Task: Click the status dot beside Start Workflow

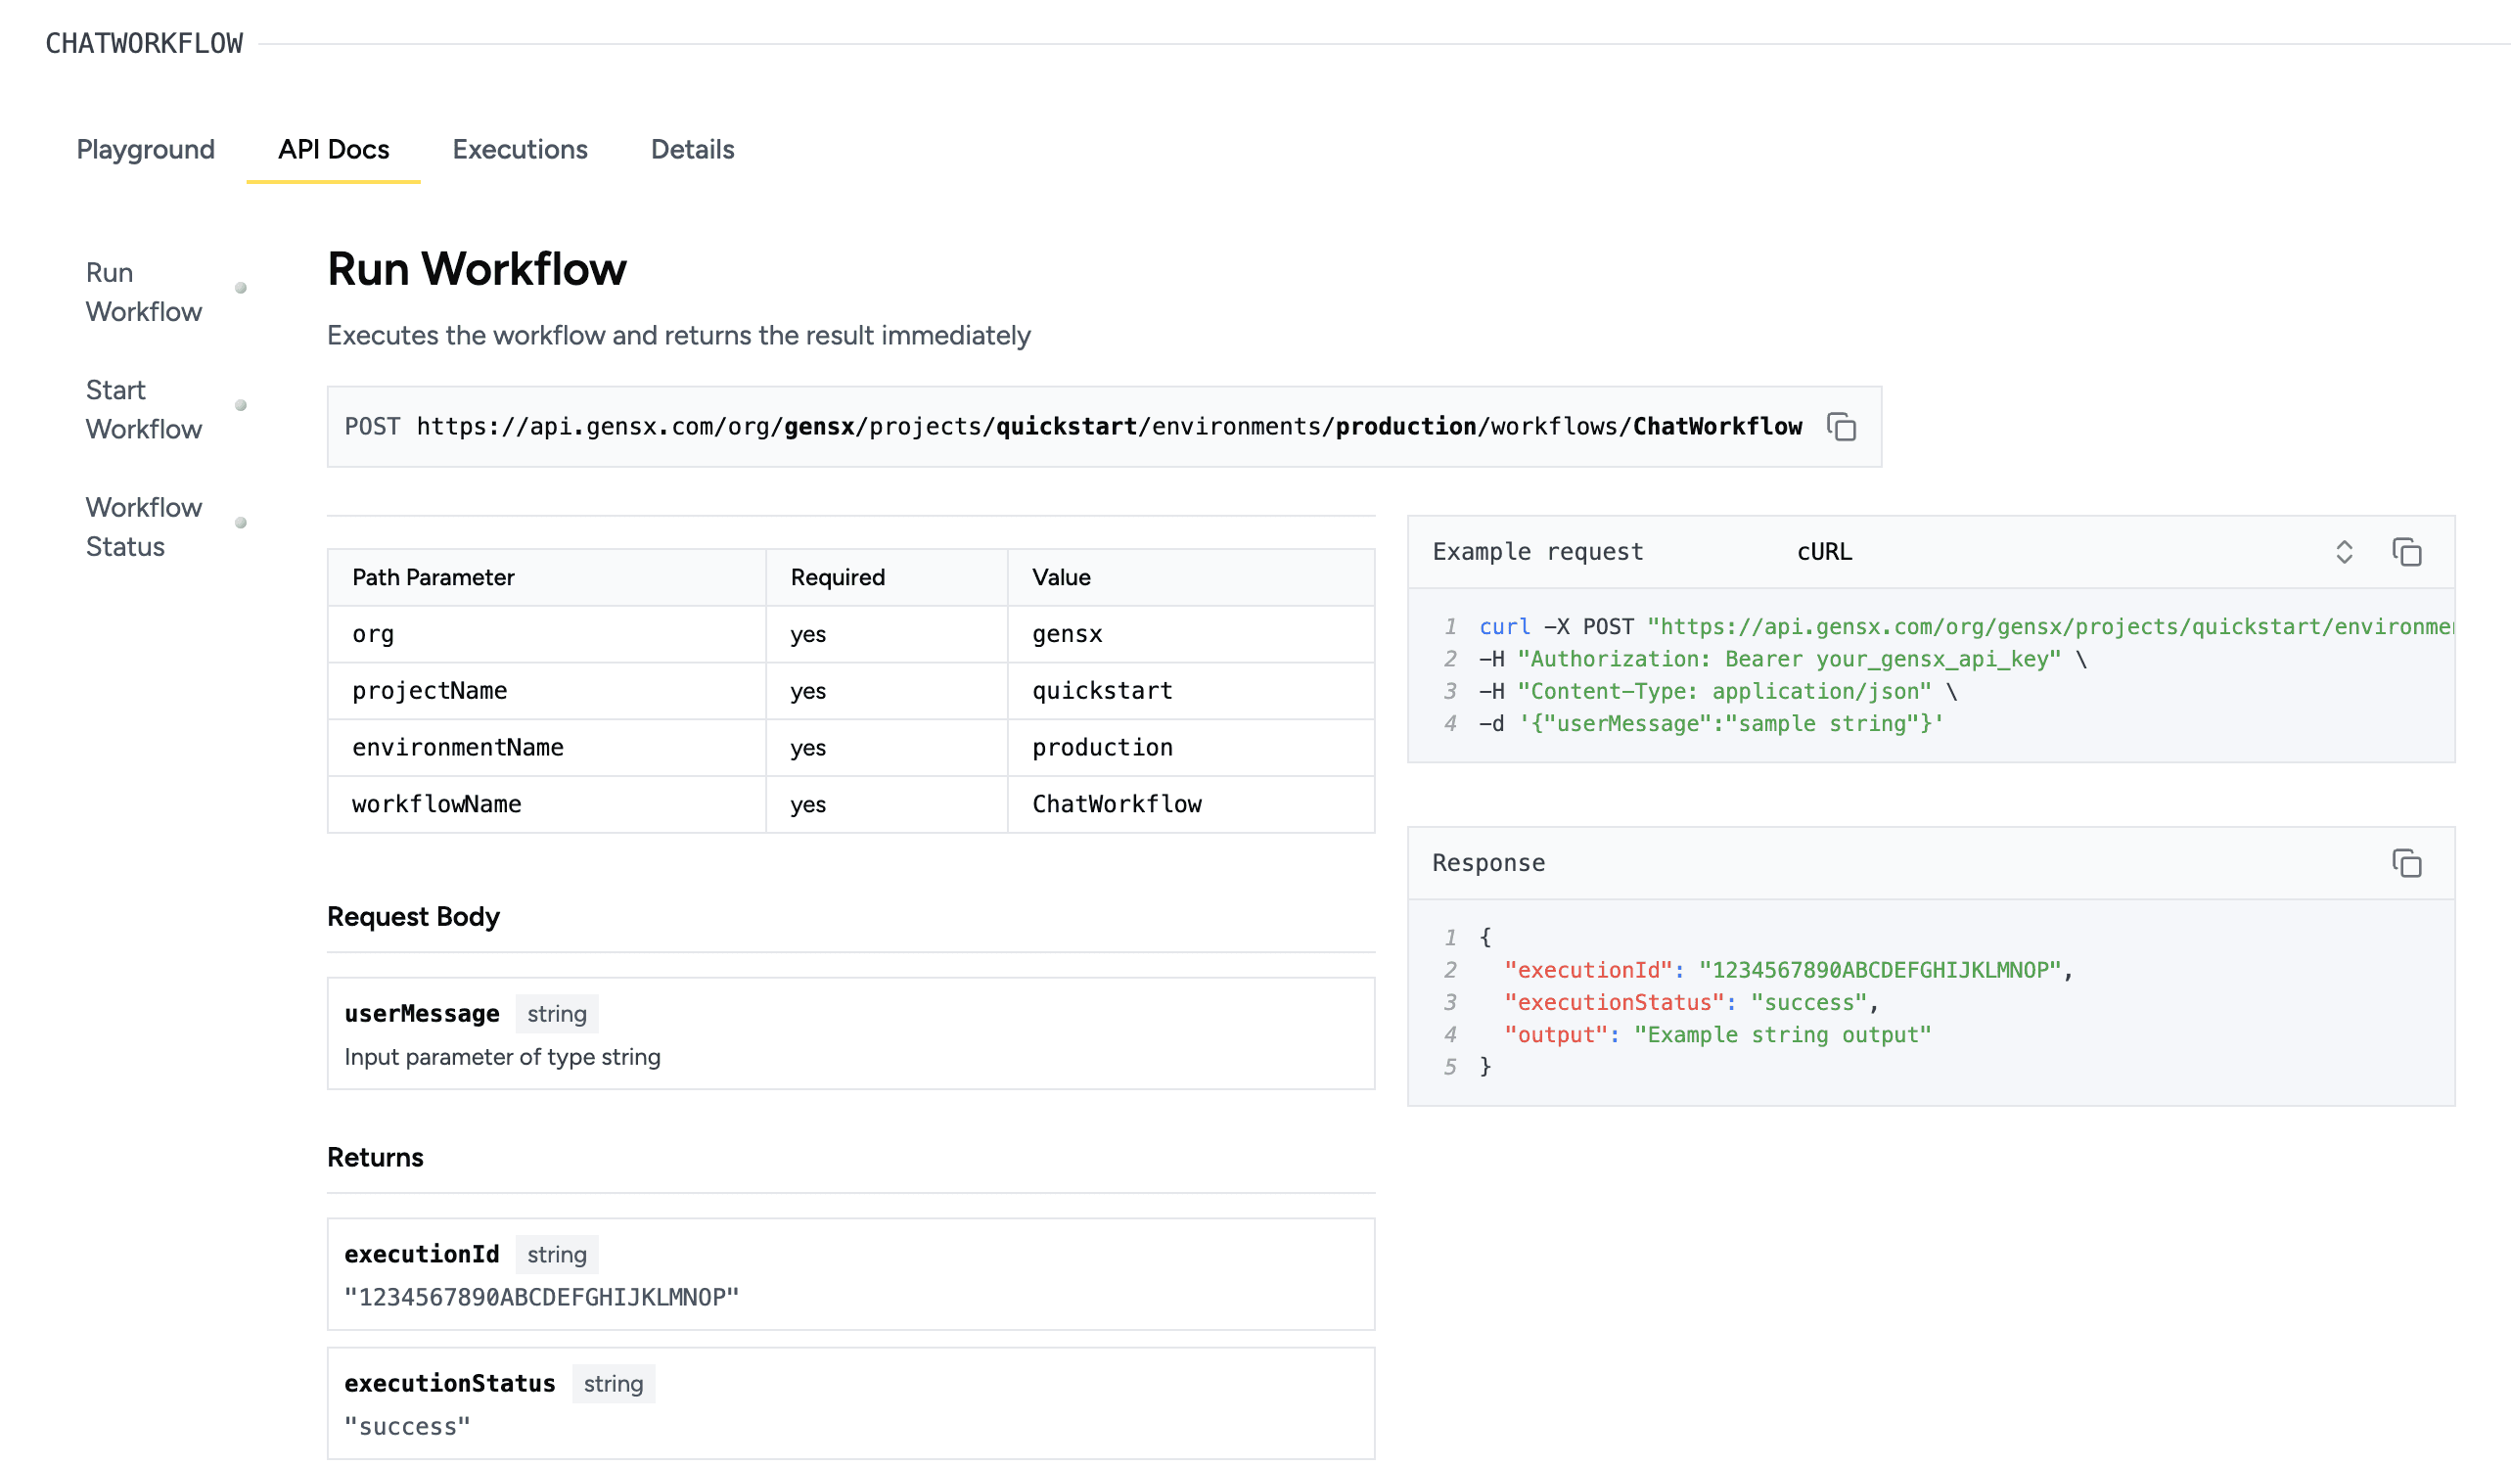Action: tap(241, 405)
